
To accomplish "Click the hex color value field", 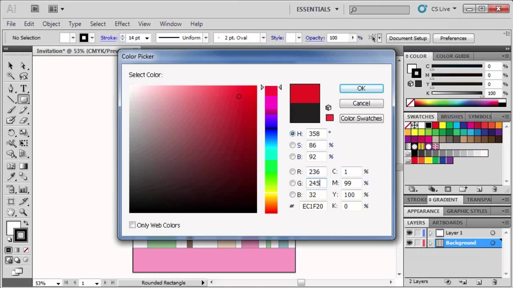I will click(313, 206).
